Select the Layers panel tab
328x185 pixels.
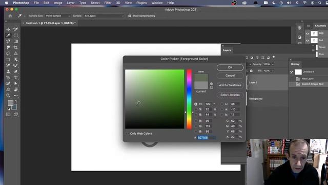click(227, 50)
